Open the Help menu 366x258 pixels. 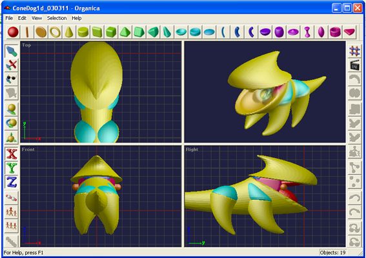coord(77,18)
